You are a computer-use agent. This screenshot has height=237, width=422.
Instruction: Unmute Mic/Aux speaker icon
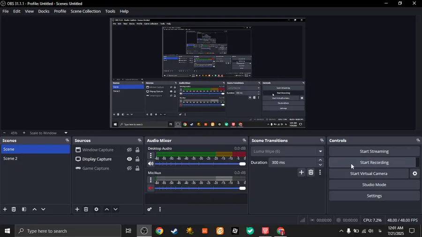[x=151, y=188]
